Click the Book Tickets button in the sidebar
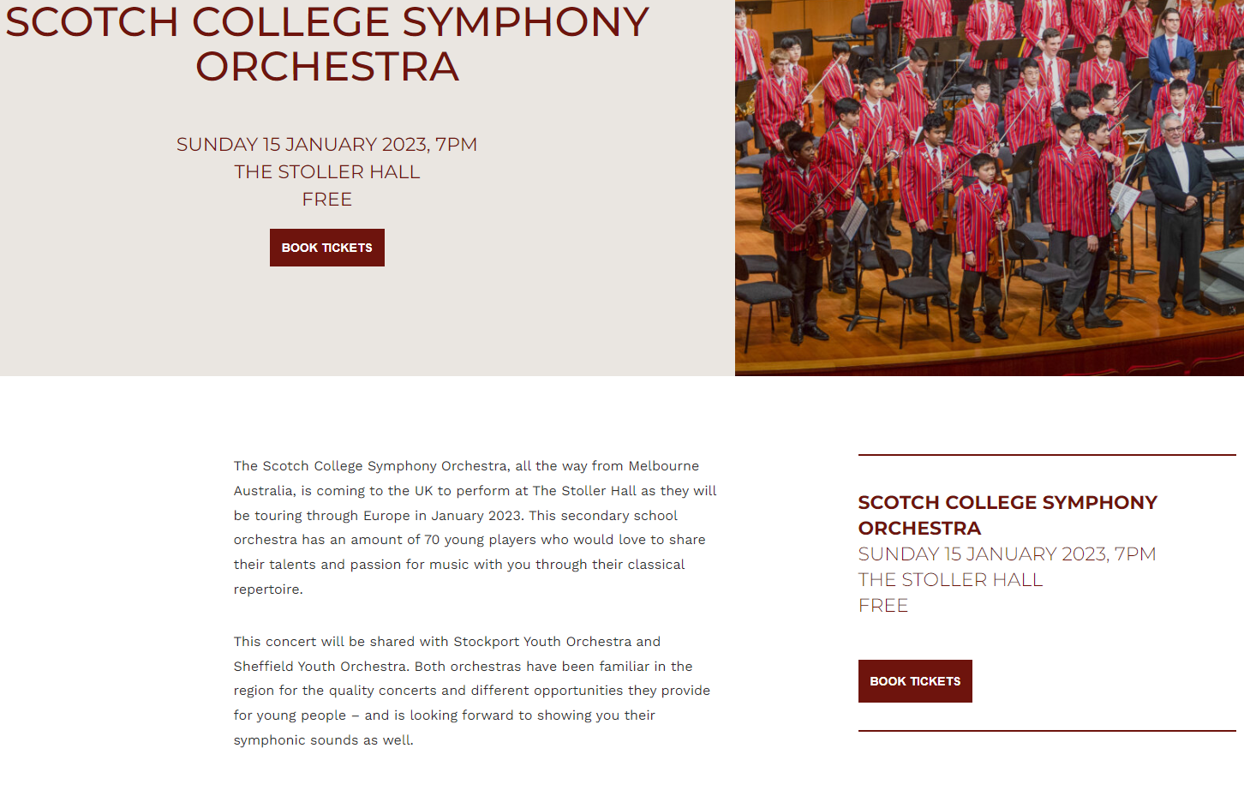The height and width of the screenshot is (790, 1244). coord(915,681)
